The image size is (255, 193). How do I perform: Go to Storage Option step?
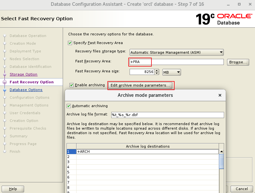pyautogui.click(x=23, y=74)
